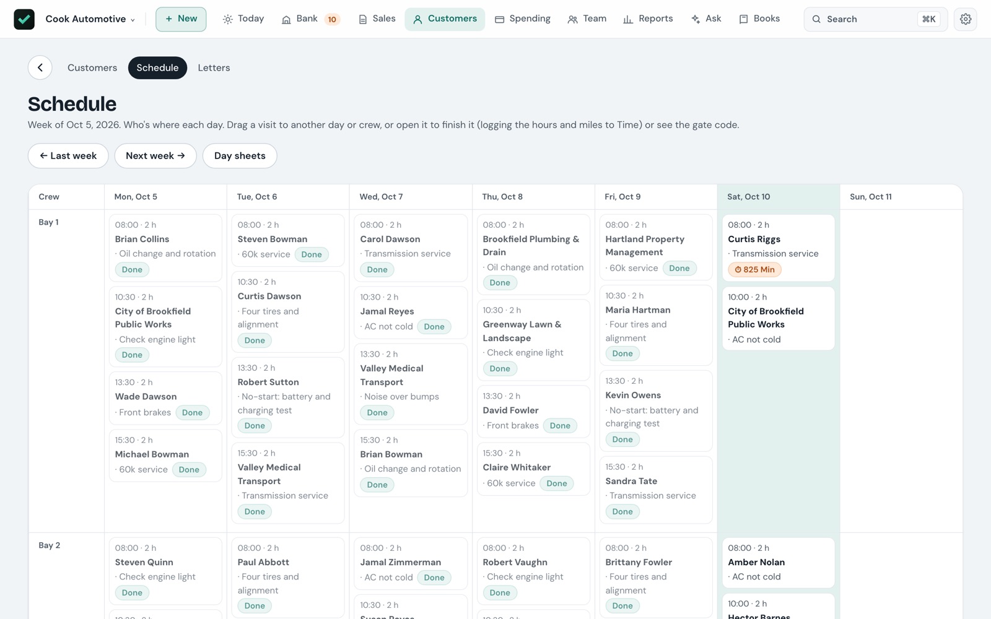This screenshot has width=991, height=619.
Task: Open Hartland Property Management 60k service visit
Action: point(656,248)
